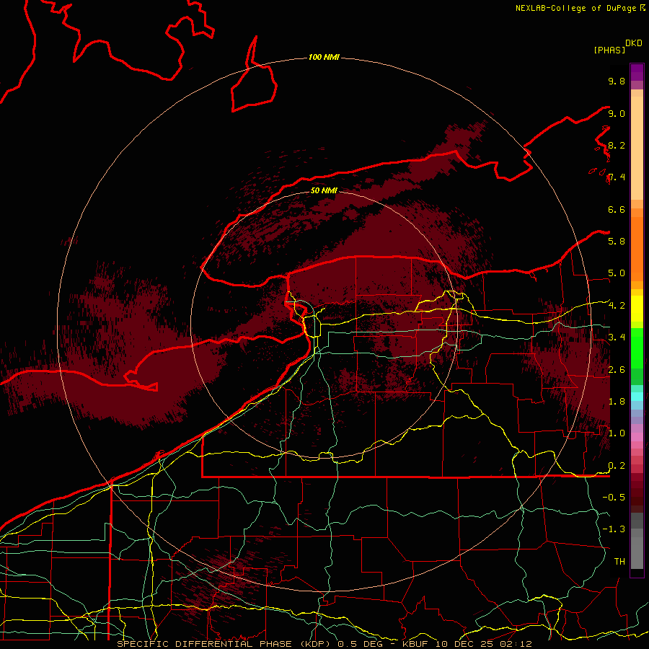Click the purple top segment of color bar
649x649 pixels.
click(x=637, y=72)
